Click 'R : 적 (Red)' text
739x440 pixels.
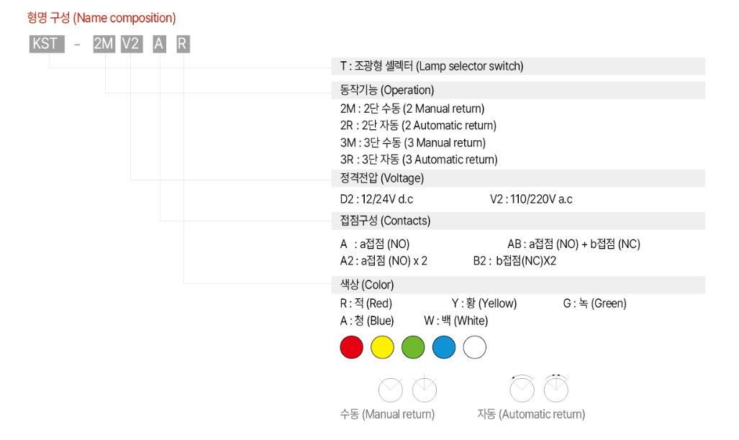366,303
